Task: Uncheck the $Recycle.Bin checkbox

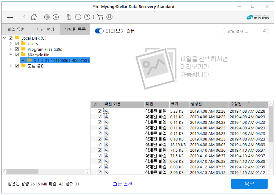Action: (x=17, y=55)
